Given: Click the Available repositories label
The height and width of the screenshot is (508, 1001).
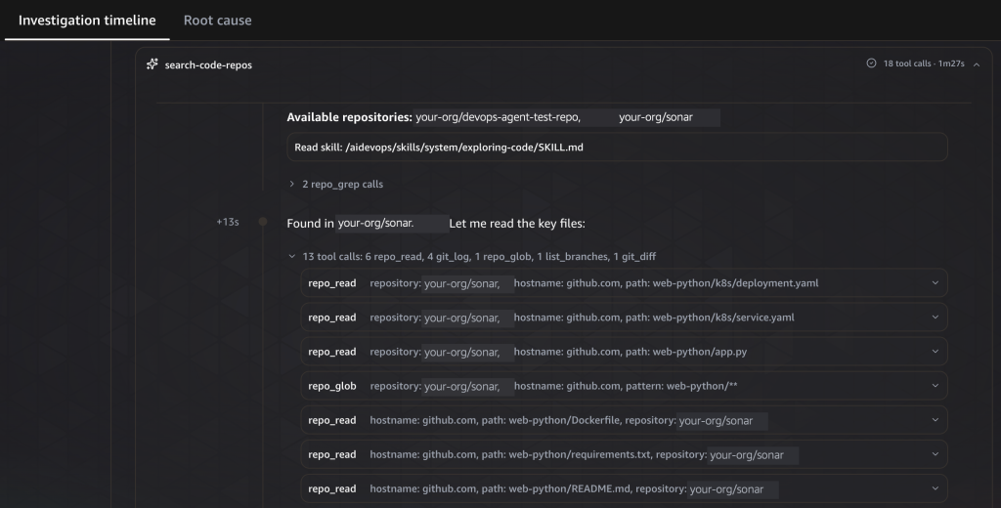Looking at the screenshot, I should pos(349,117).
